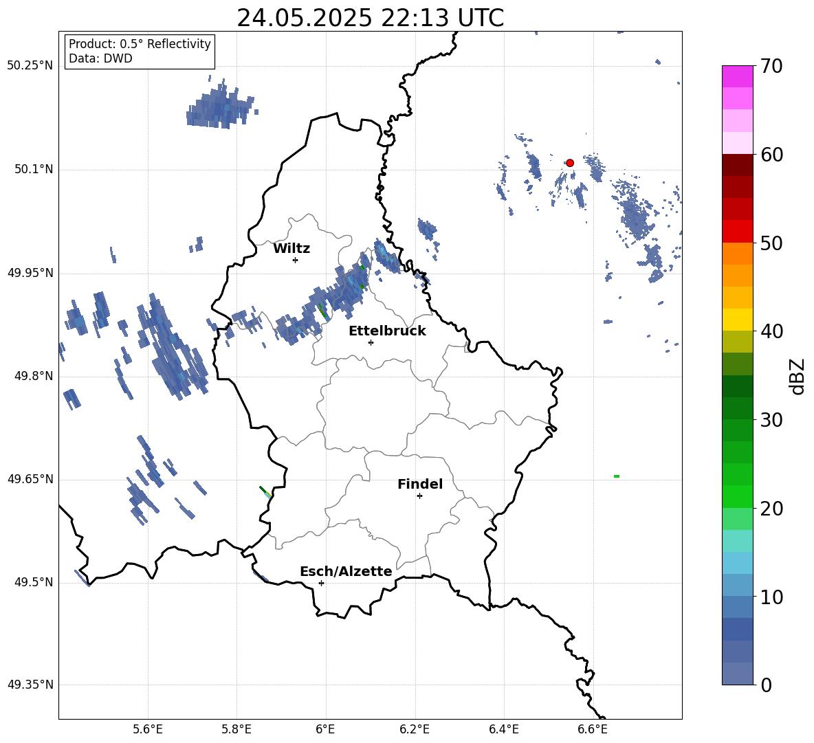Click the Findel station cross marker
This screenshot has width=814, height=743.
click(419, 496)
